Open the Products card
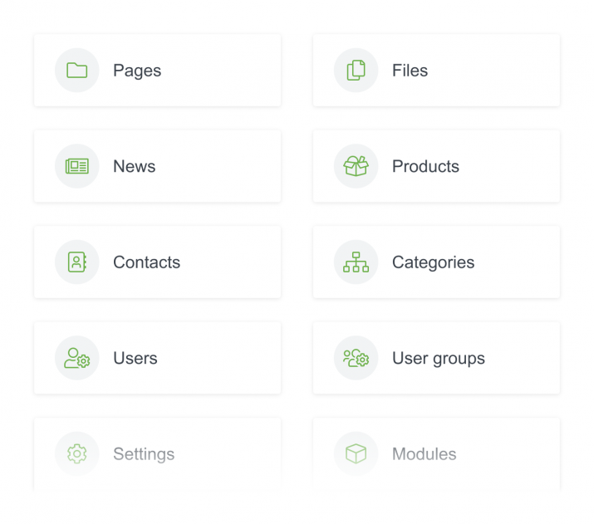The width and height of the screenshot is (594, 524). [x=436, y=166]
